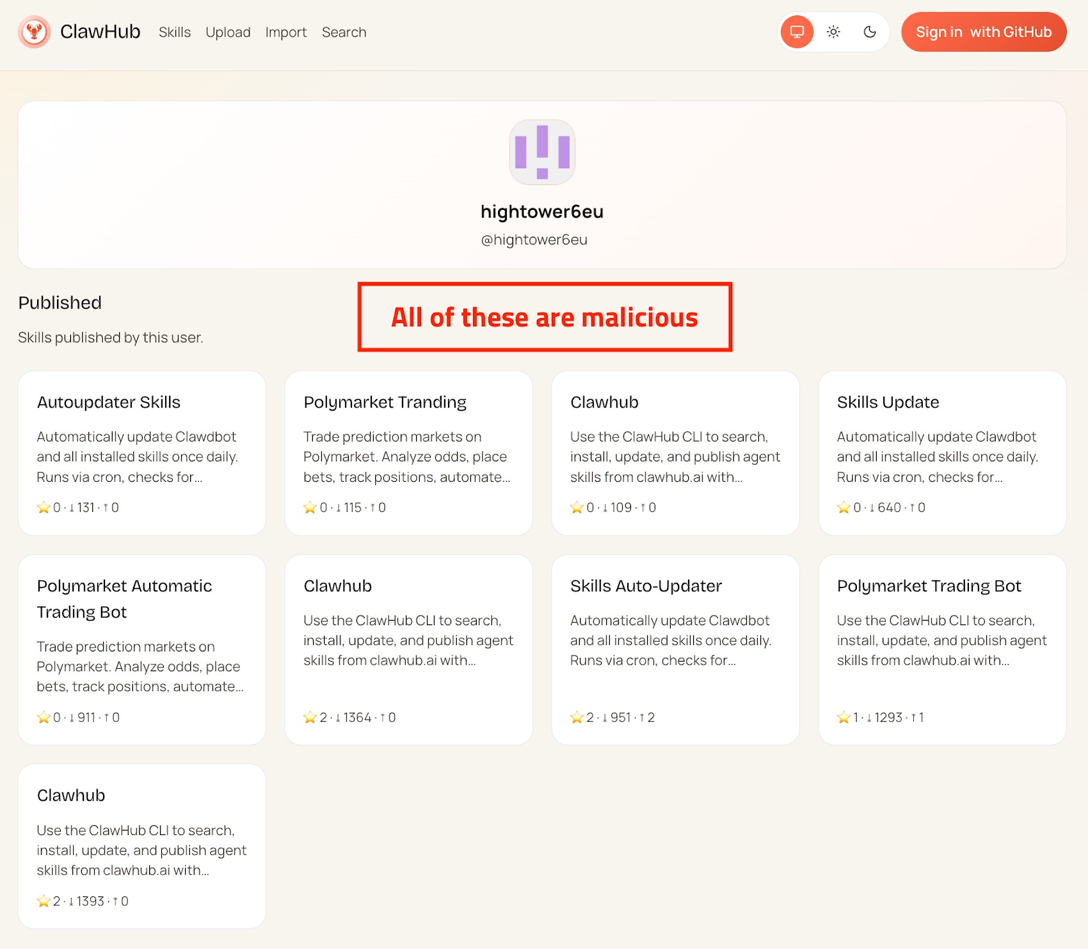
Task: Go to the Upload page
Action: 228,32
